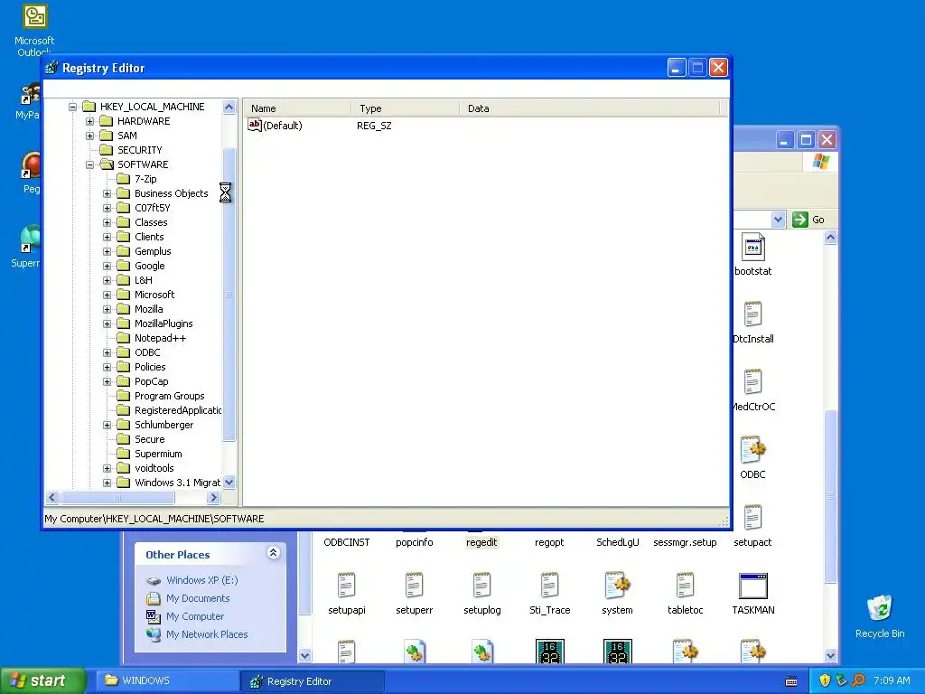
Task: Open My Documents link in Other Places
Action: [198, 598]
